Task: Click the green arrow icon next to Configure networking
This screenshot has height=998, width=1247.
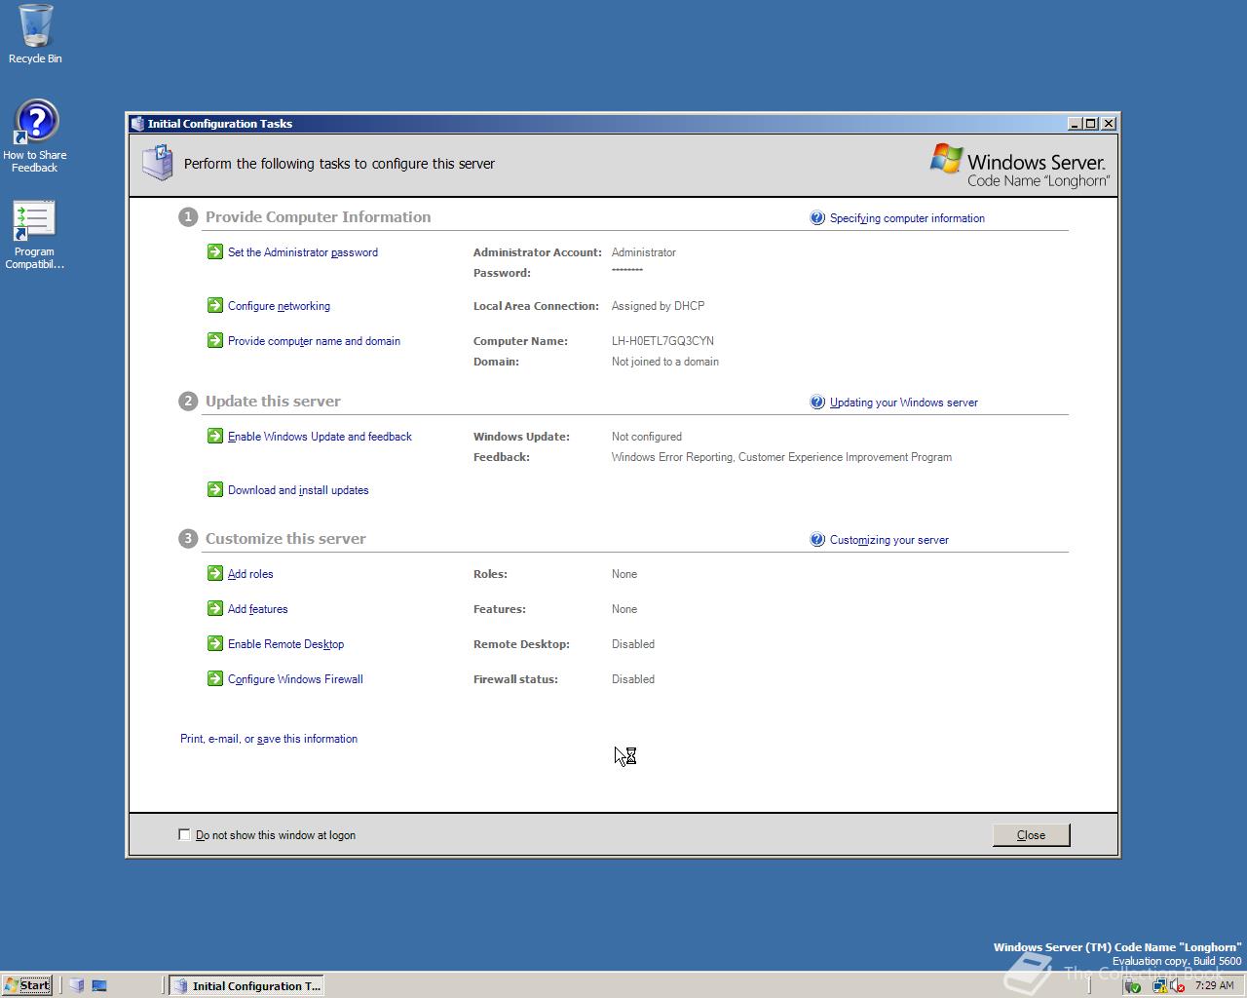Action: (x=215, y=305)
